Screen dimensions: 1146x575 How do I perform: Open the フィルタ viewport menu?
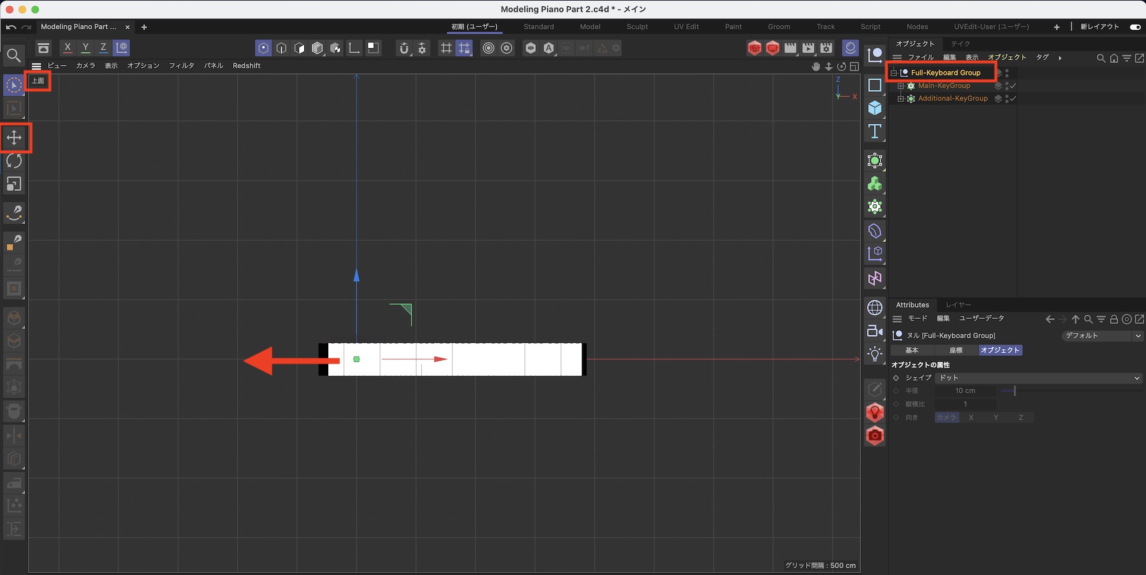(181, 66)
